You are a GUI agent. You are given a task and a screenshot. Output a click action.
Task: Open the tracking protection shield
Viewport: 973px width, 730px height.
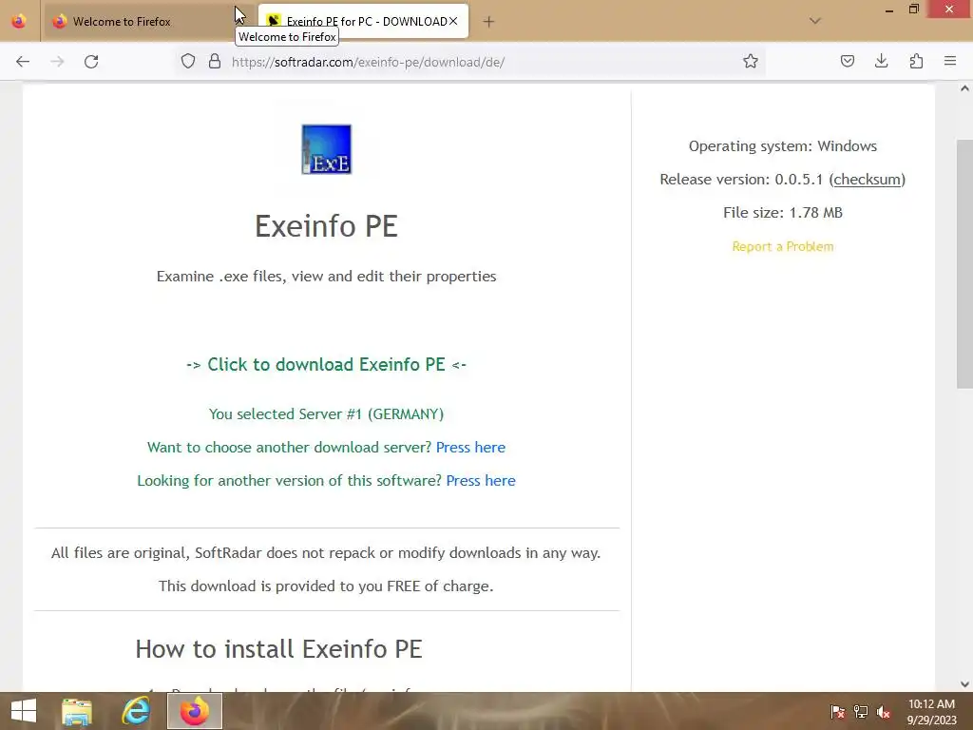188,62
